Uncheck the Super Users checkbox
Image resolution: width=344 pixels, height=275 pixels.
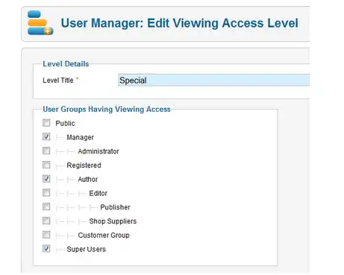tap(46, 248)
